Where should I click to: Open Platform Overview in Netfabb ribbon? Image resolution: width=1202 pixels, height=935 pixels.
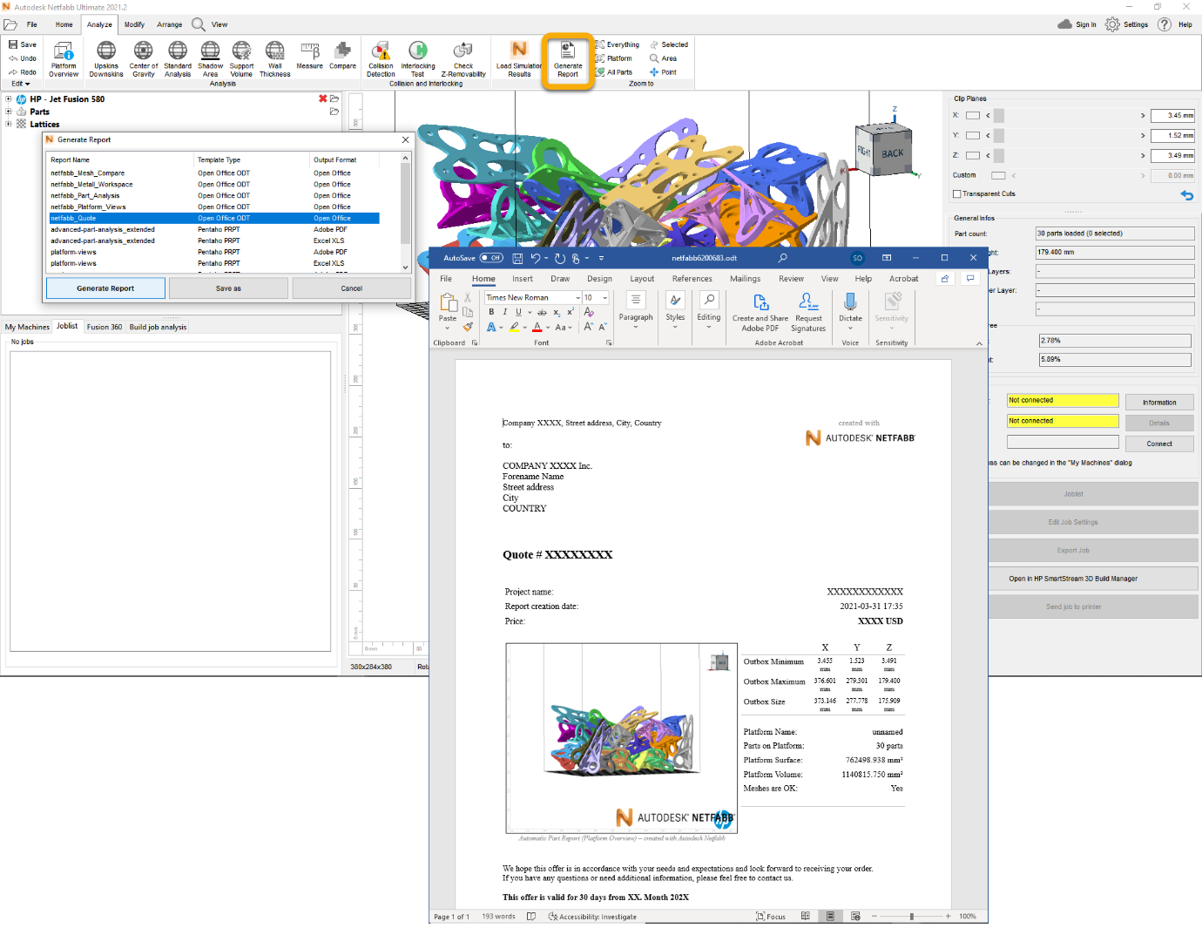click(x=64, y=59)
